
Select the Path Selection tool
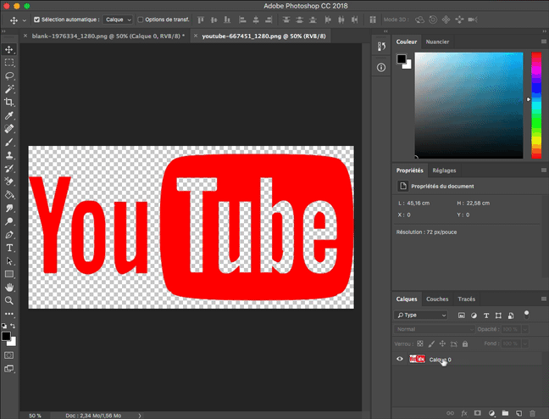tap(9, 261)
